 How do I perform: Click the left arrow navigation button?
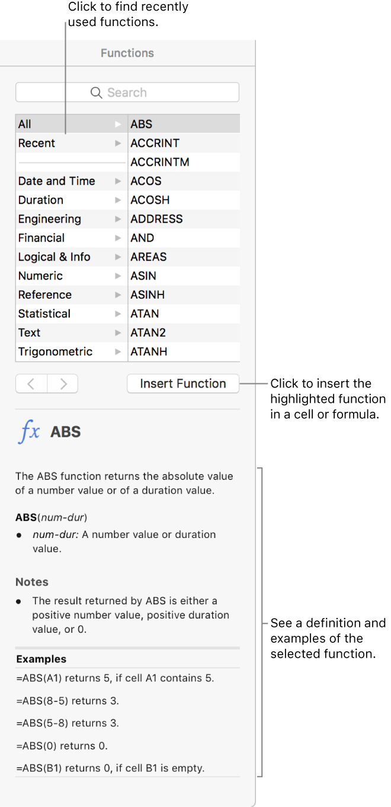[x=31, y=383]
